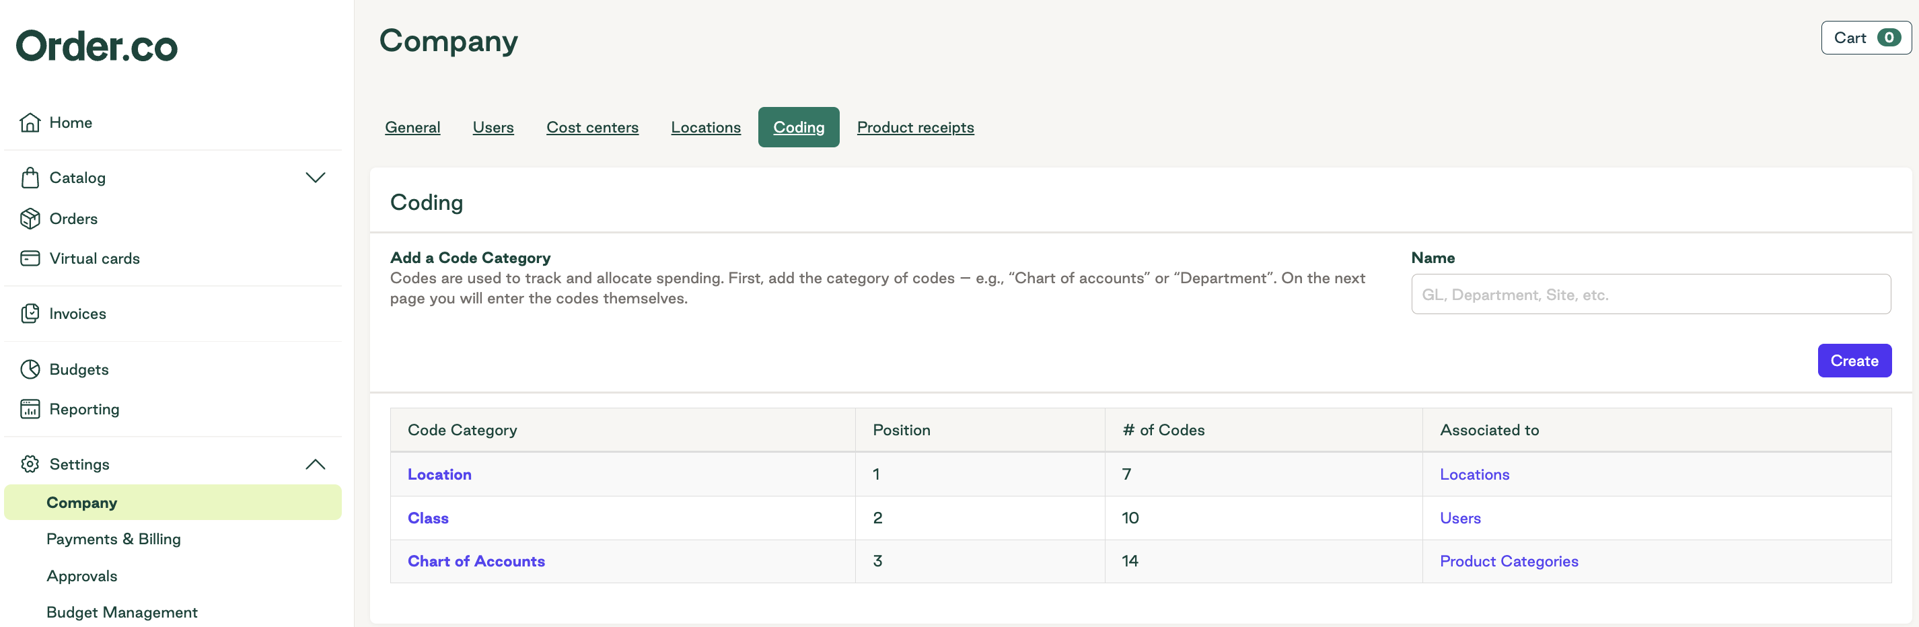Click the Orders box icon
Viewport: 1919px width, 627px height.
click(x=30, y=218)
